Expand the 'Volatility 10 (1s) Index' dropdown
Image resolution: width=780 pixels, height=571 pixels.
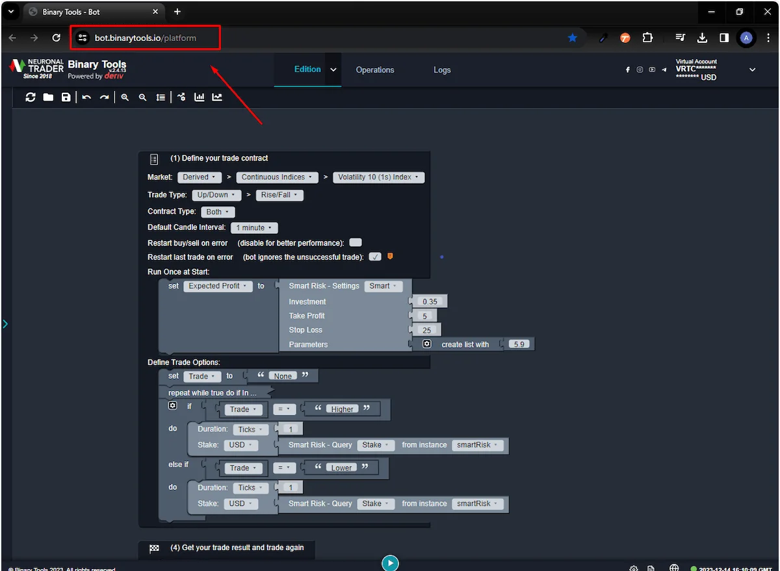pos(378,177)
